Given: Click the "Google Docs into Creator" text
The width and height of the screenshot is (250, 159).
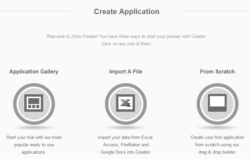Looking at the screenshot, I should coord(126,152).
